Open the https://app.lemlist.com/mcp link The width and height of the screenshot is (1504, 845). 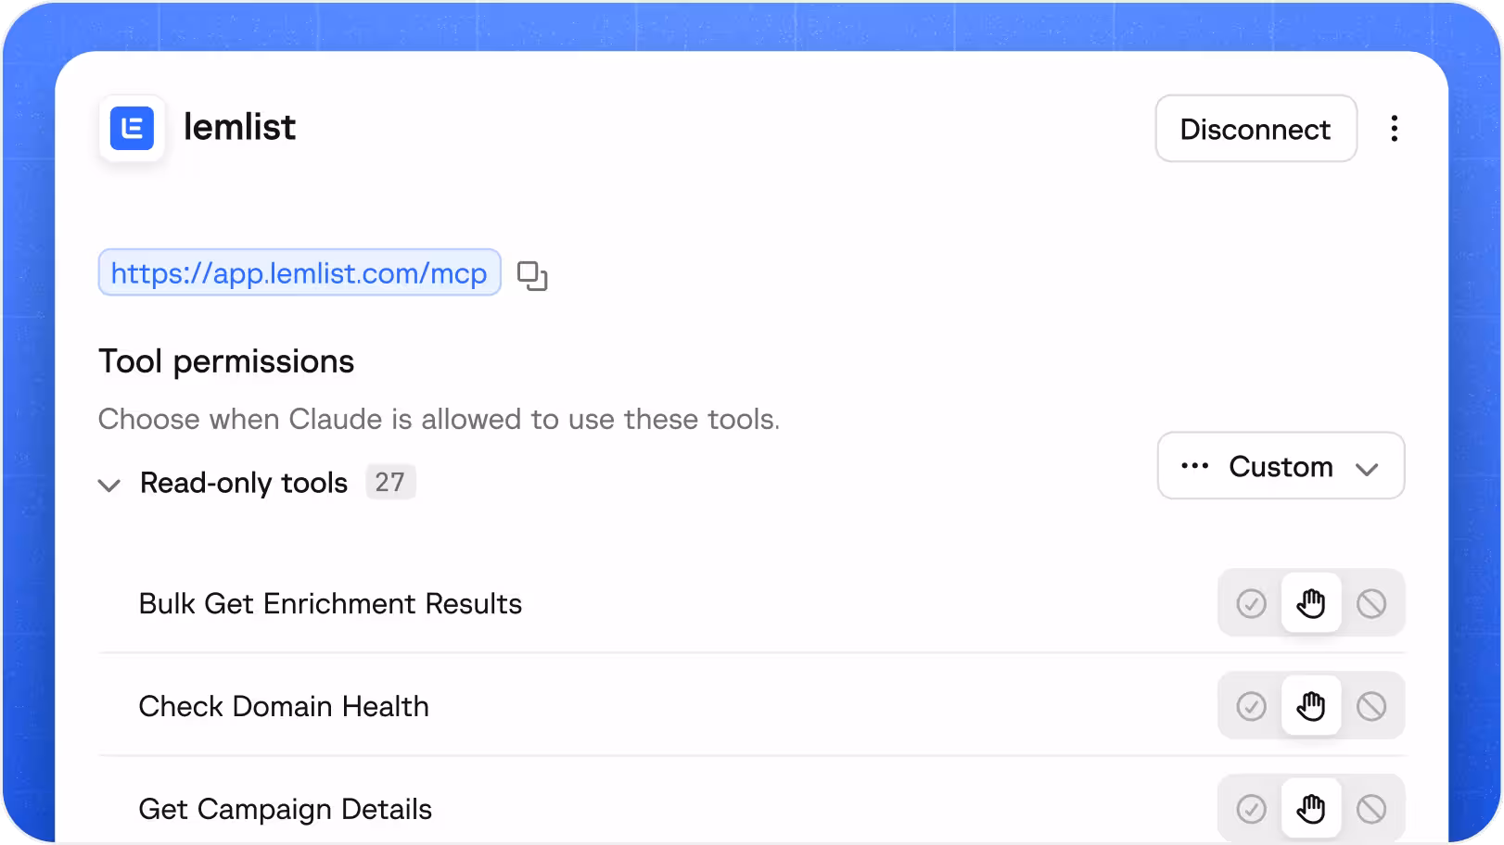[300, 273]
